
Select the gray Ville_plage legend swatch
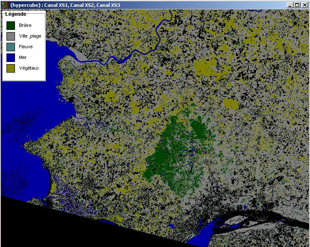point(11,36)
